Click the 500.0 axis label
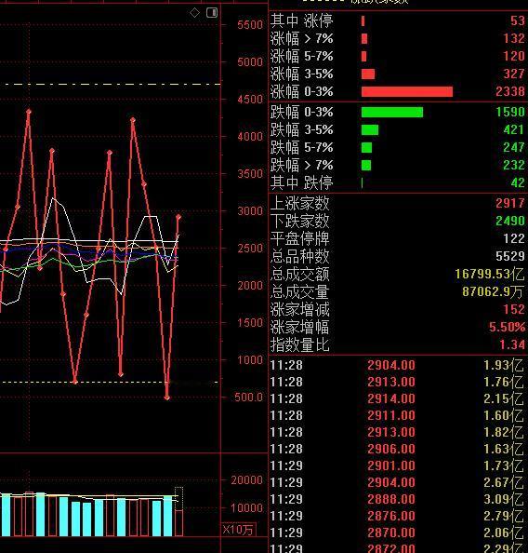 [249, 398]
